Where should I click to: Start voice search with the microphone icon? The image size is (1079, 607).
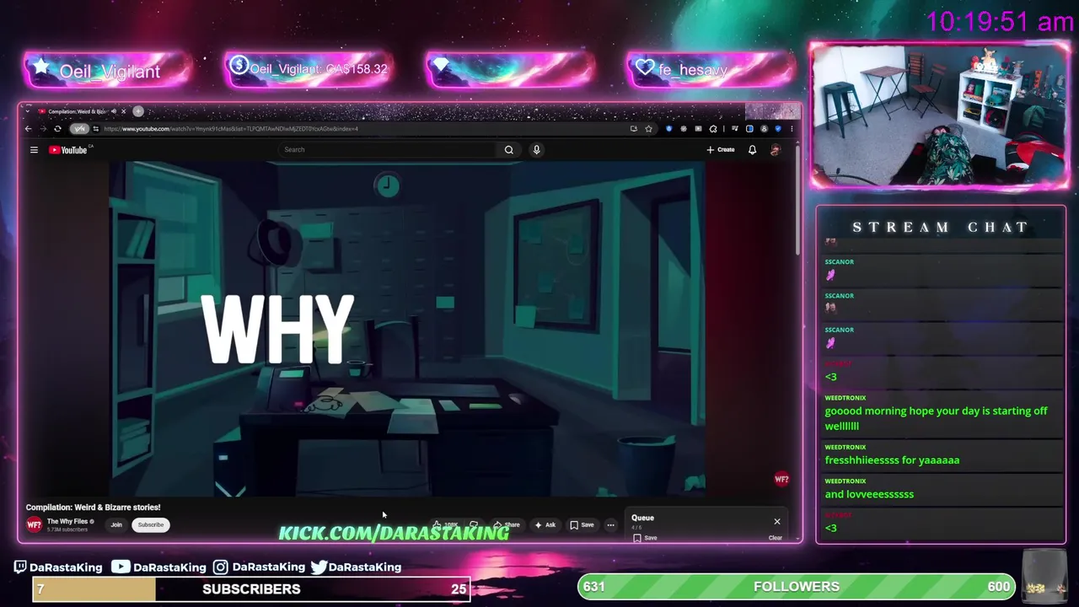pyautogui.click(x=536, y=150)
